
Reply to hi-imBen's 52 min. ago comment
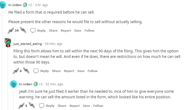(47, 106)
